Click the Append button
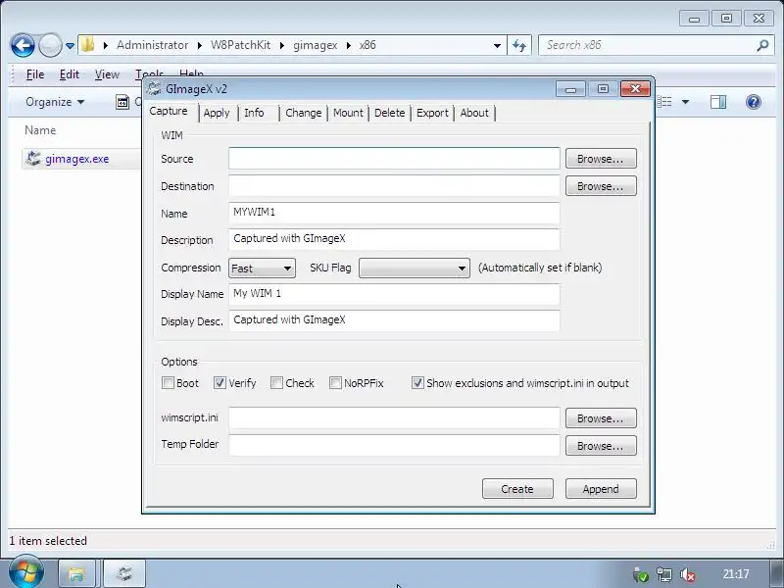Screen dimensions: 784x588 (x=601, y=488)
